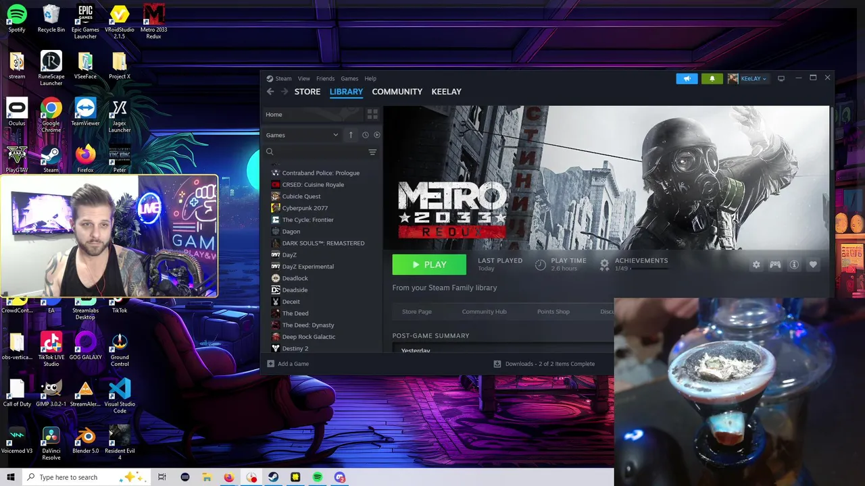Go forward with Steam's forward arrow
This screenshot has width=865, height=486.
(x=285, y=92)
